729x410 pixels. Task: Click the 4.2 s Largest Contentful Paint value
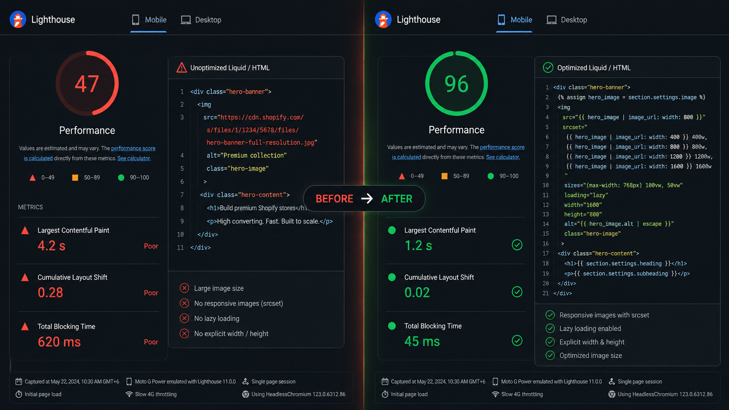tap(51, 246)
